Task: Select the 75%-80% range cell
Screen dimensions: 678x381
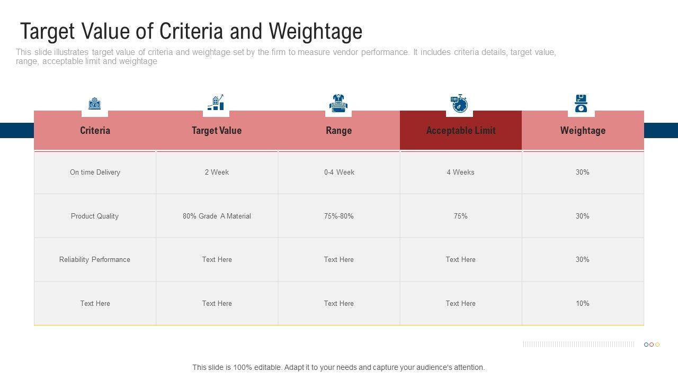Action: coord(338,216)
